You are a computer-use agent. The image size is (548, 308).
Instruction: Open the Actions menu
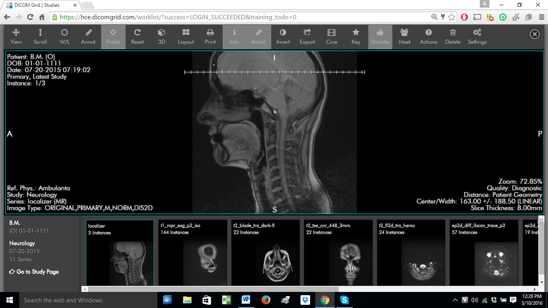click(428, 37)
